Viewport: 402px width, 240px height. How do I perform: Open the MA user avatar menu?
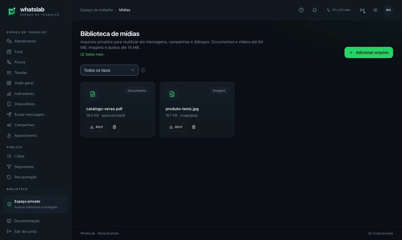388,10
